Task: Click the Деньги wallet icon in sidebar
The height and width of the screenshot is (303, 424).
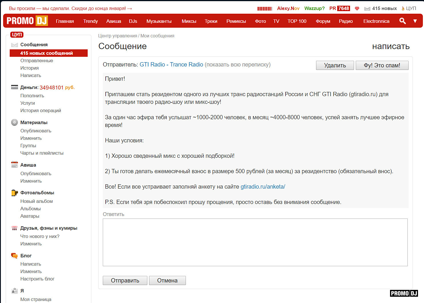Action: tap(14, 87)
